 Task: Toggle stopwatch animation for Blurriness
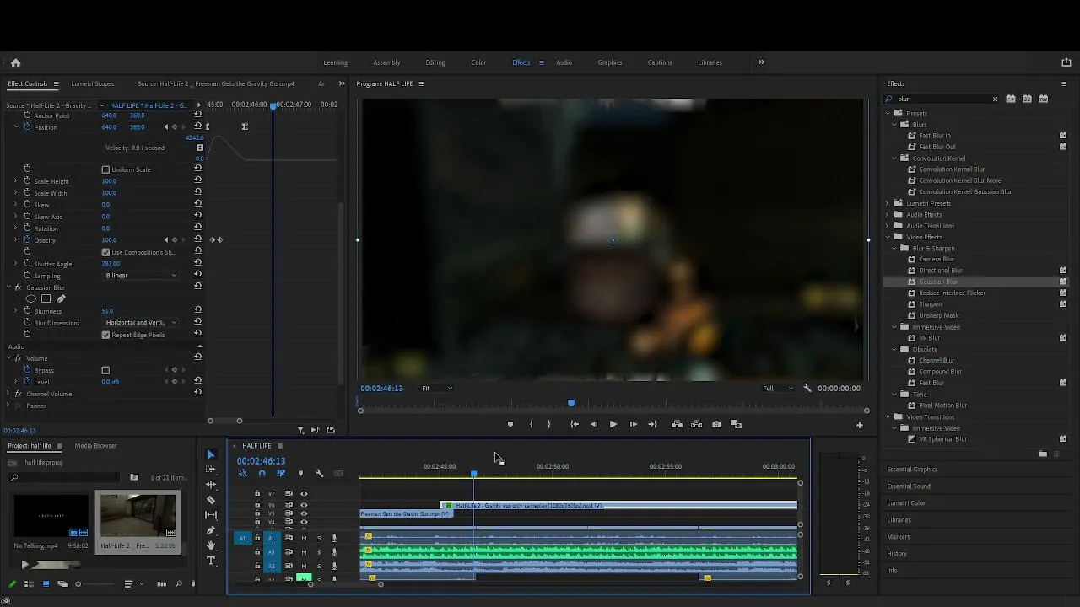point(27,311)
